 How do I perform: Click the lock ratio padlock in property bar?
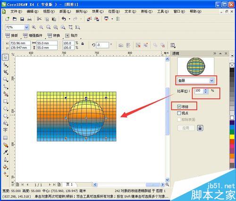coord(83,43)
